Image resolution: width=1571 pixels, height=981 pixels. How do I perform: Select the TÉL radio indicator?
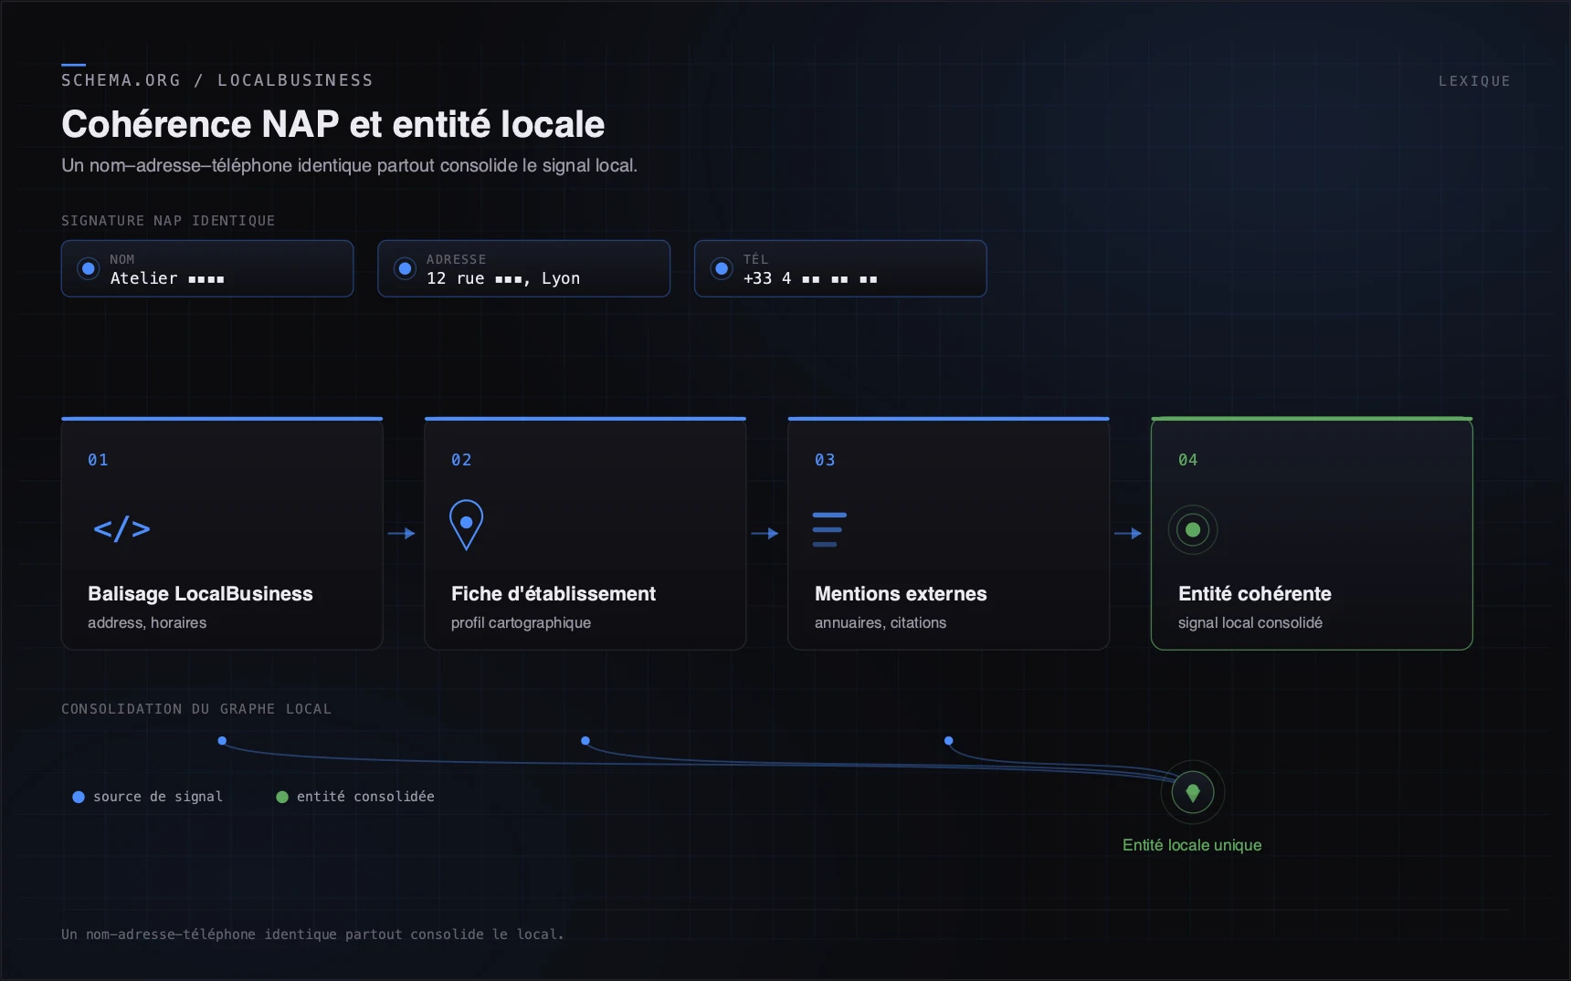pyautogui.click(x=722, y=268)
